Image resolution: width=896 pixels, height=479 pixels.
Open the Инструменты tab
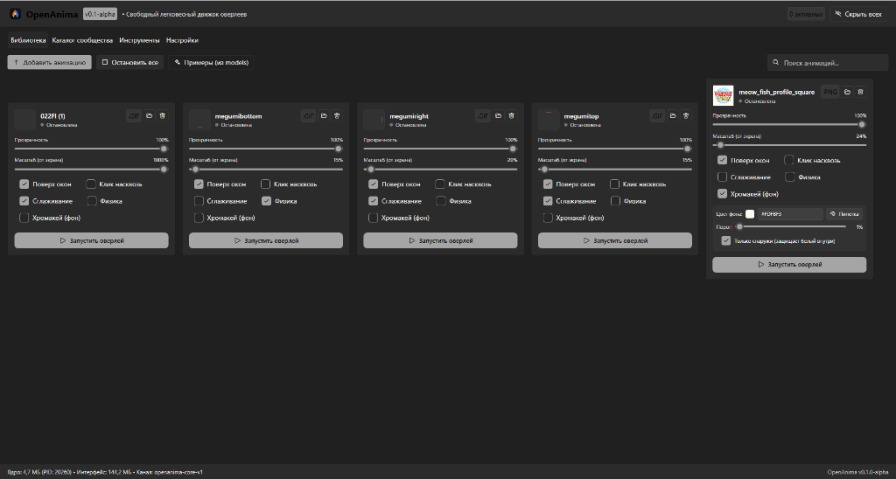pos(139,40)
